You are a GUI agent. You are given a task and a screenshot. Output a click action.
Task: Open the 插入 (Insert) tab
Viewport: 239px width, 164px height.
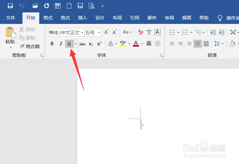point(83,18)
